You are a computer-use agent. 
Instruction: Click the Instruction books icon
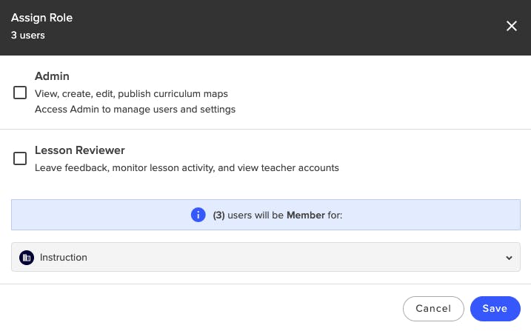click(27, 258)
